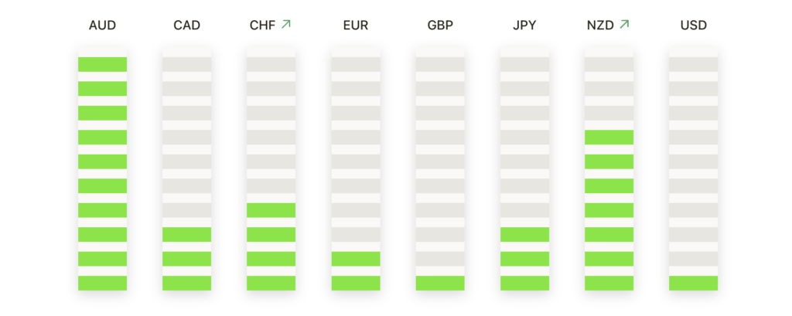Click the single green bar in GBP column

[440, 283]
